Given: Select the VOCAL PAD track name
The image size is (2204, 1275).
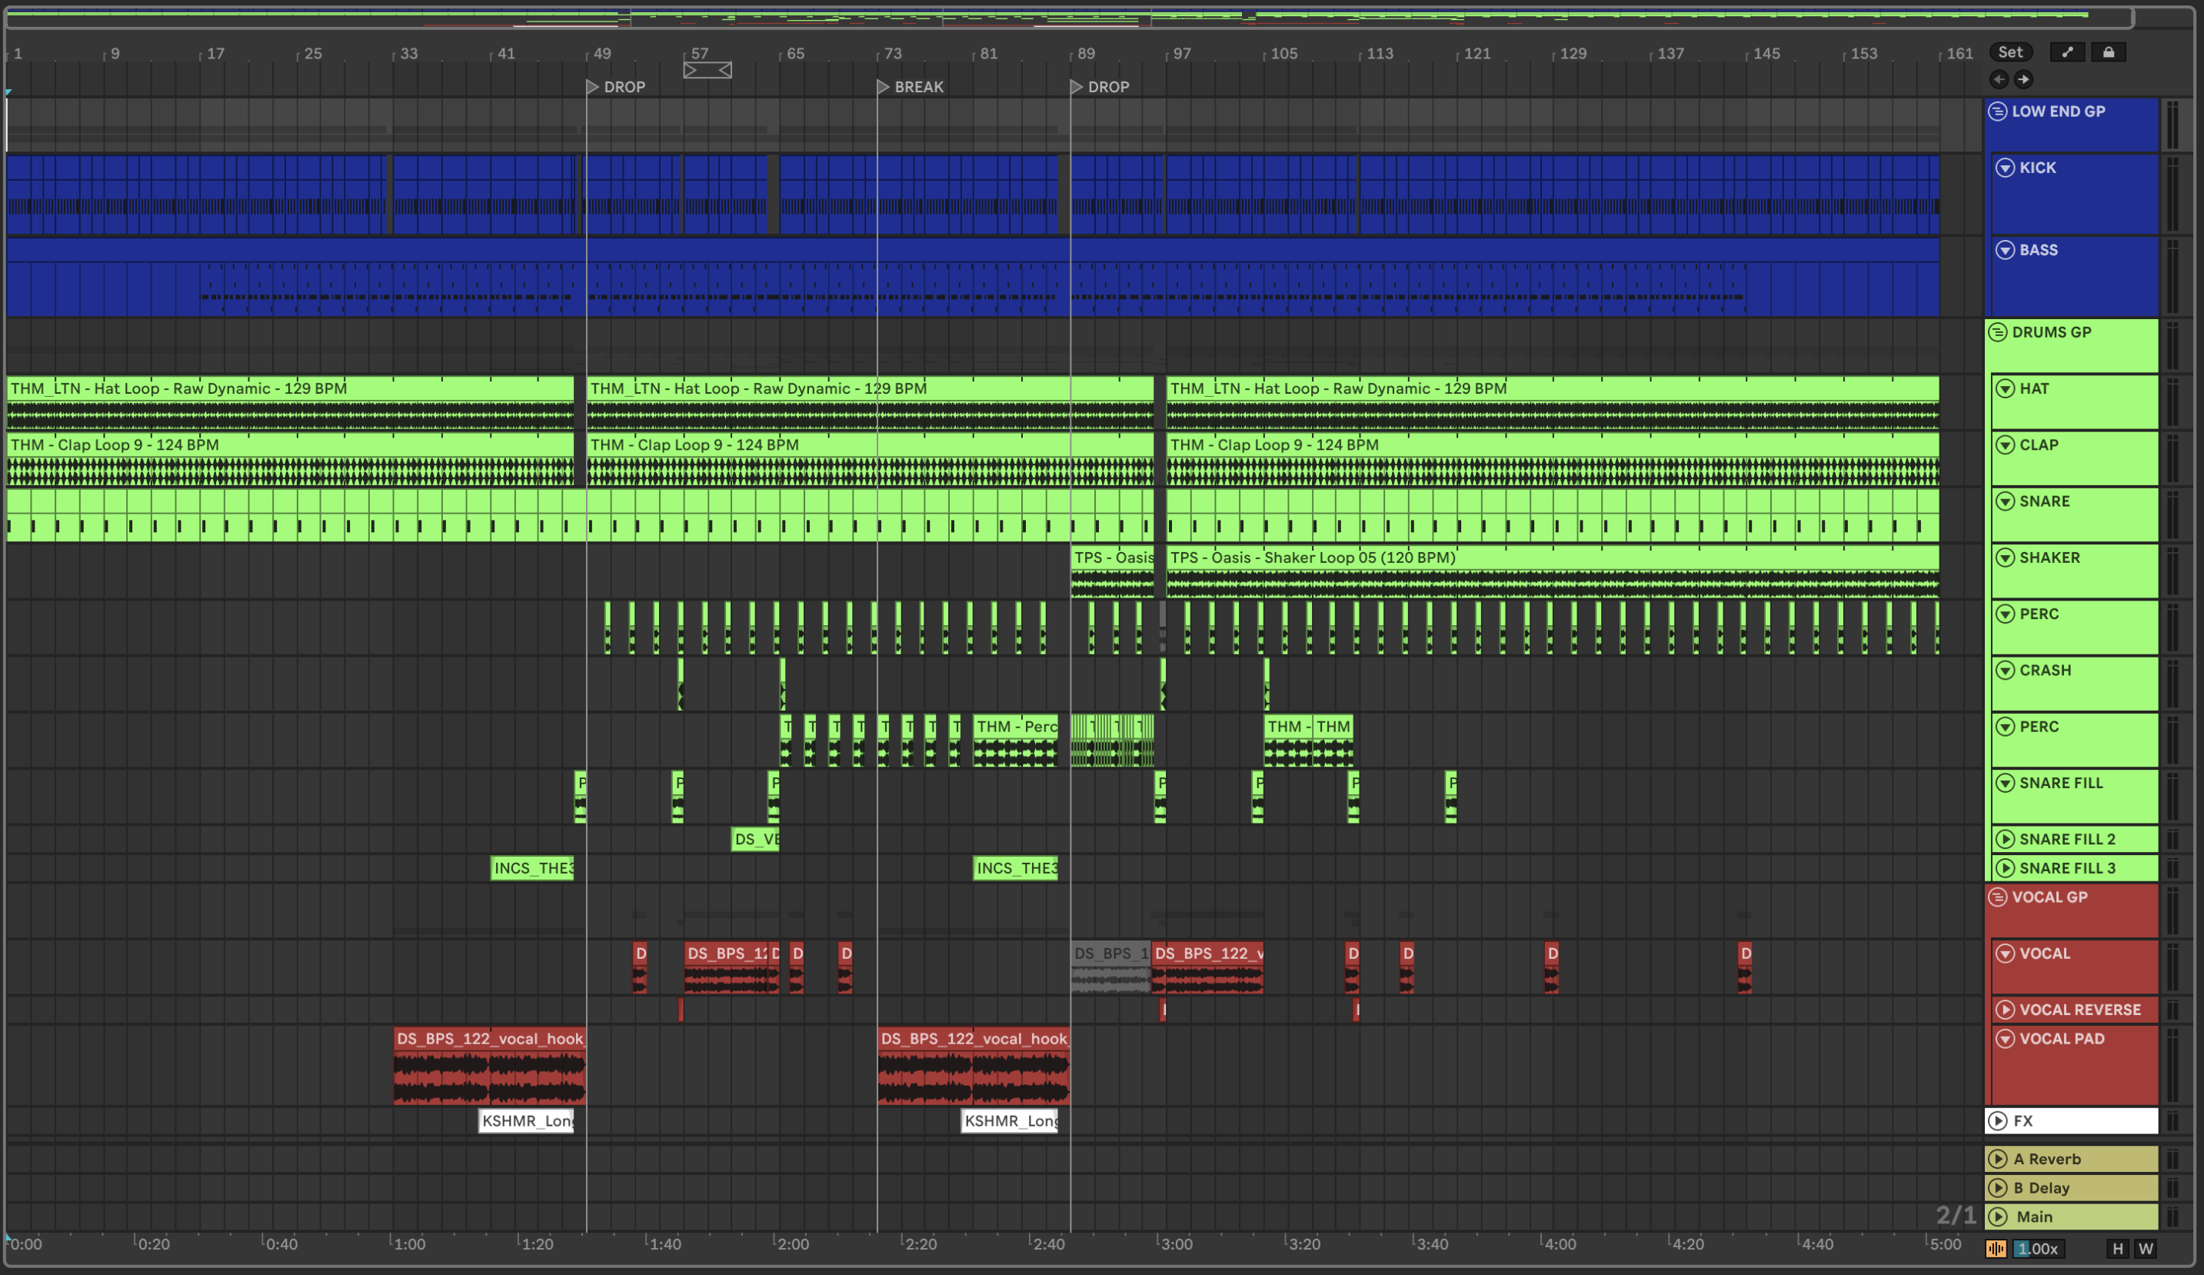Looking at the screenshot, I should [x=2062, y=1039].
